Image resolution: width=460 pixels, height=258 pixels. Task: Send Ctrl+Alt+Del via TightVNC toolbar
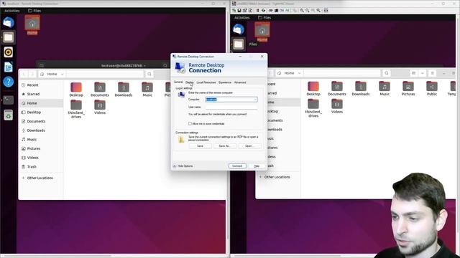(270, 11)
